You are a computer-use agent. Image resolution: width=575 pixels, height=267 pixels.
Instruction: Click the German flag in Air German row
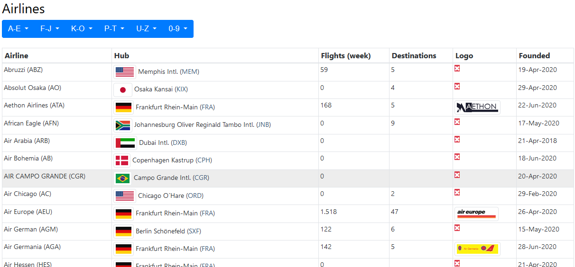[x=124, y=231]
